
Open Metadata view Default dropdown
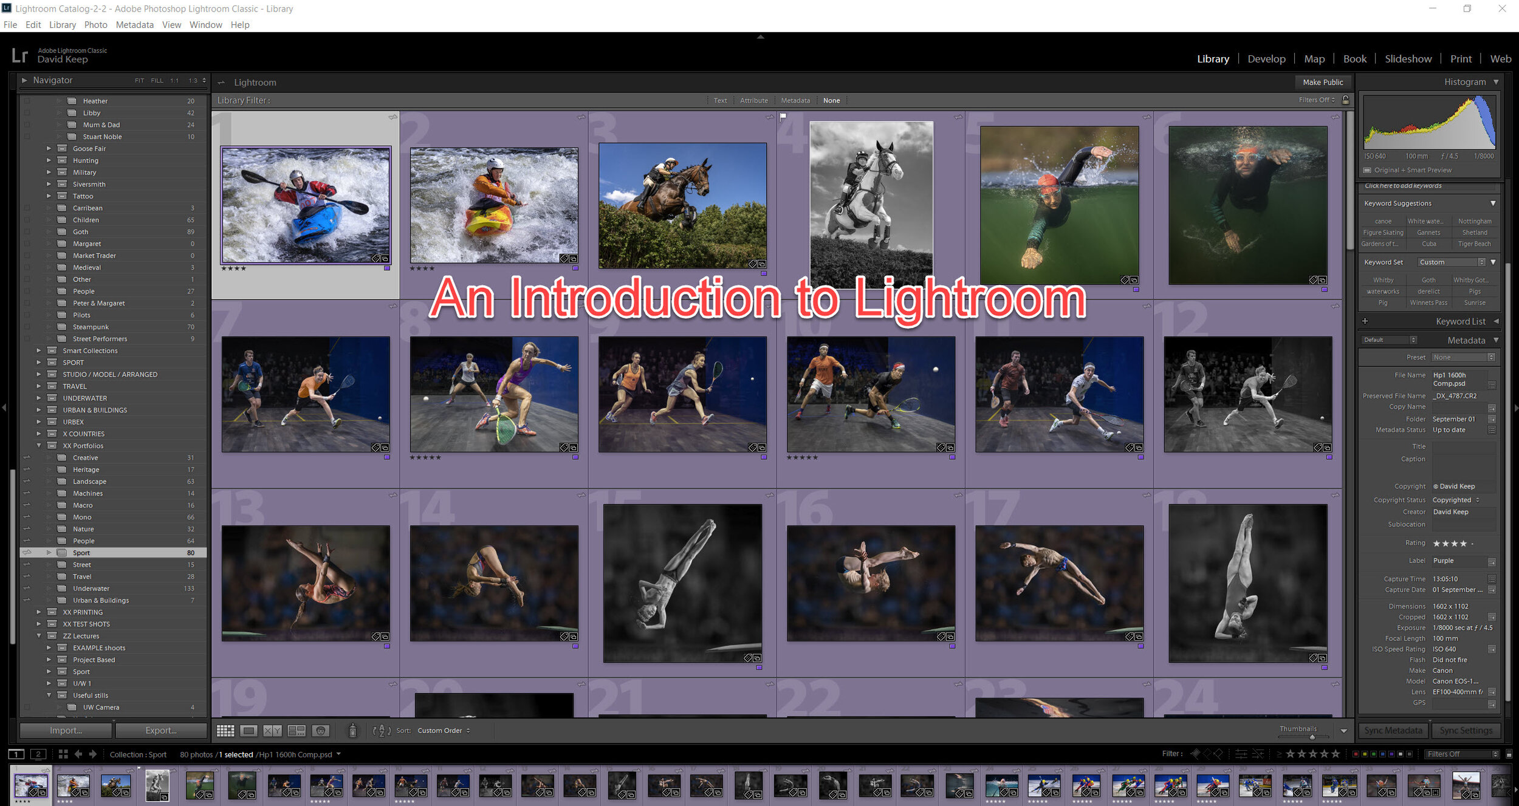(x=1389, y=340)
